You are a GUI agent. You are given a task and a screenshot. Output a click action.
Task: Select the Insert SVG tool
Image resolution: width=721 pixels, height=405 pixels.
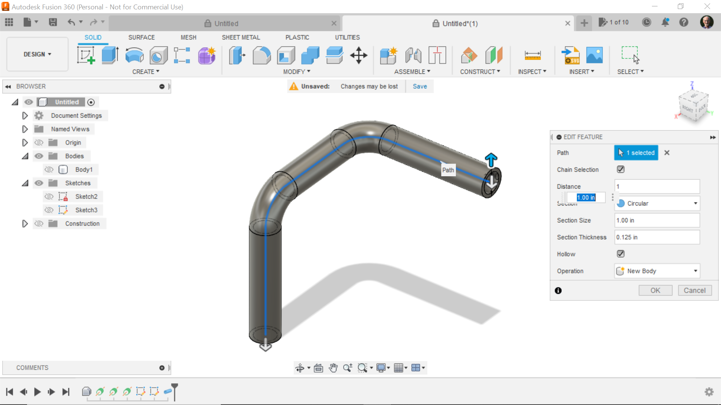click(x=571, y=55)
